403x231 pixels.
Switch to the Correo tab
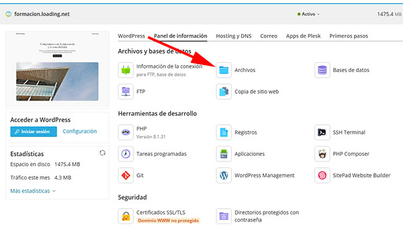[268, 36]
